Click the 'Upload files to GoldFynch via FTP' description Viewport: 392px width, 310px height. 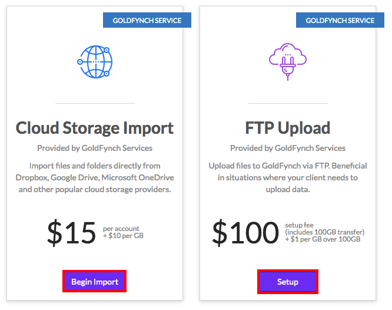(x=288, y=177)
